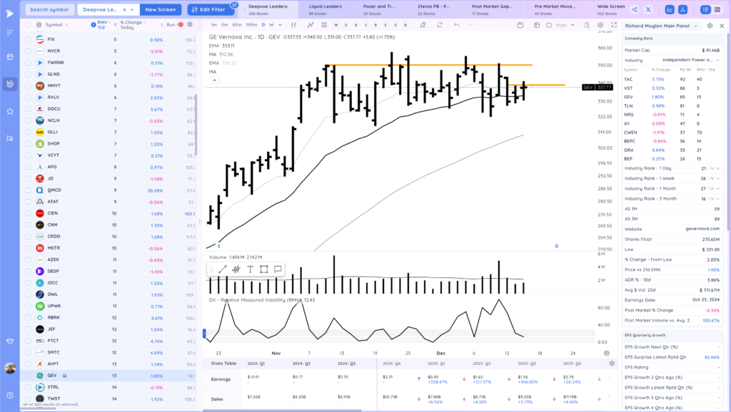Check the MSTR row checkbox
This screenshot has height=412, width=731.
point(28,248)
